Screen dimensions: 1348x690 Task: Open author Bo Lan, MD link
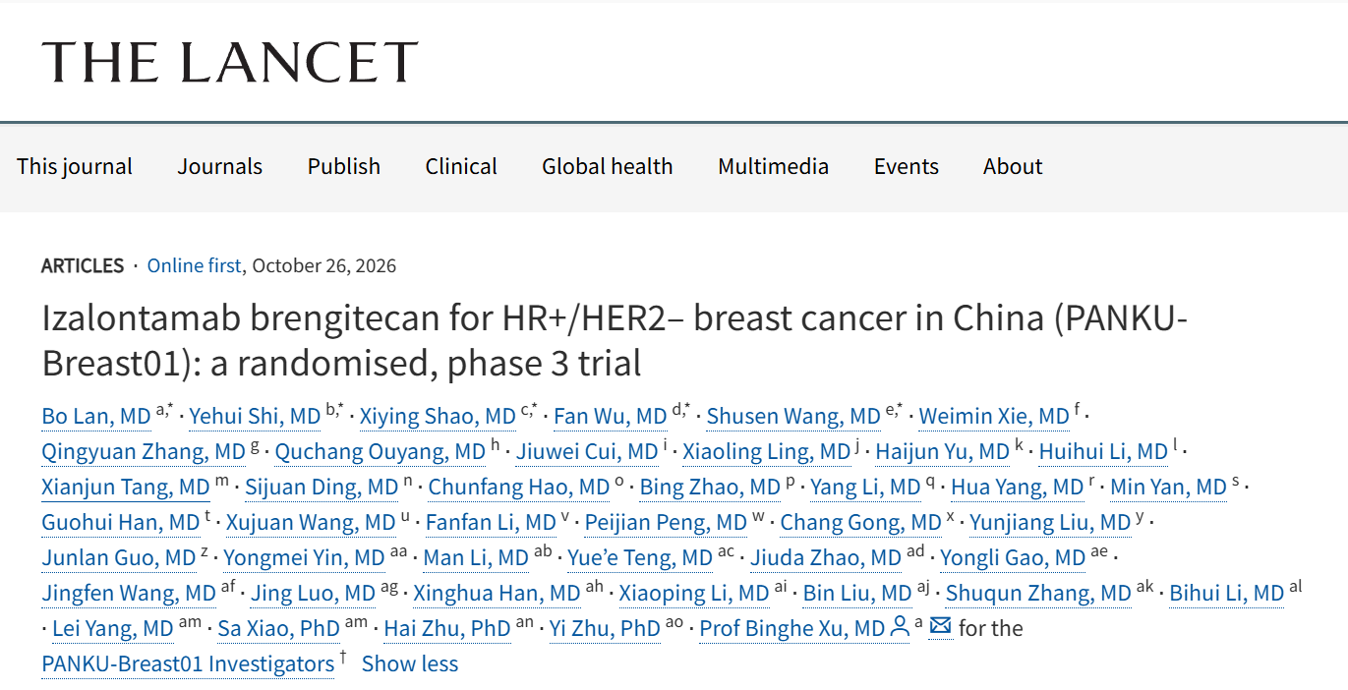pyautogui.click(x=96, y=417)
